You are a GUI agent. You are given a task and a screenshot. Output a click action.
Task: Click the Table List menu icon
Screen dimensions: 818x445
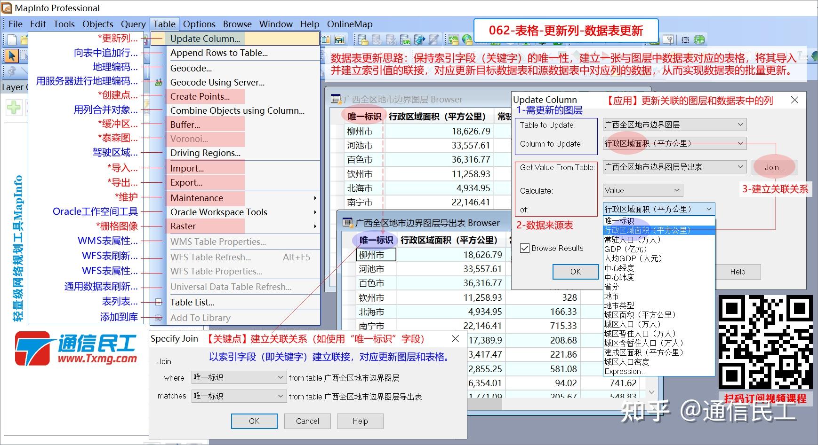click(x=159, y=302)
